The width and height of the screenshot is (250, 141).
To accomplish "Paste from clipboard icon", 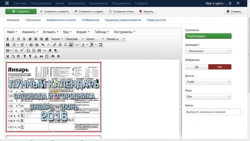I will 18,56.
